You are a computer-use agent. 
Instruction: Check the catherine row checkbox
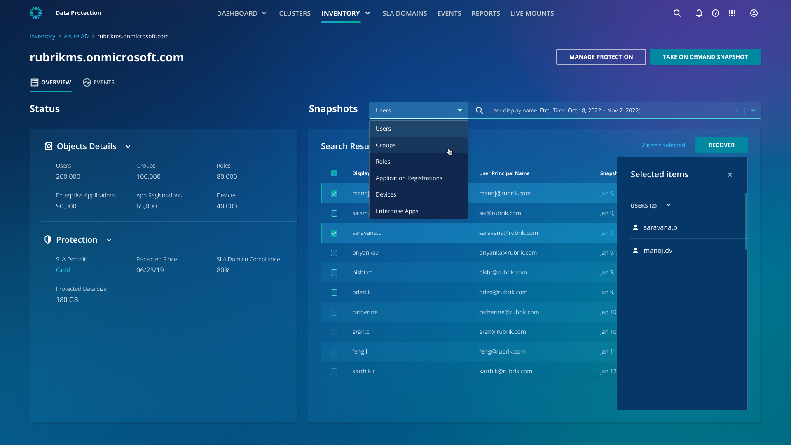click(x=334, y=312)
